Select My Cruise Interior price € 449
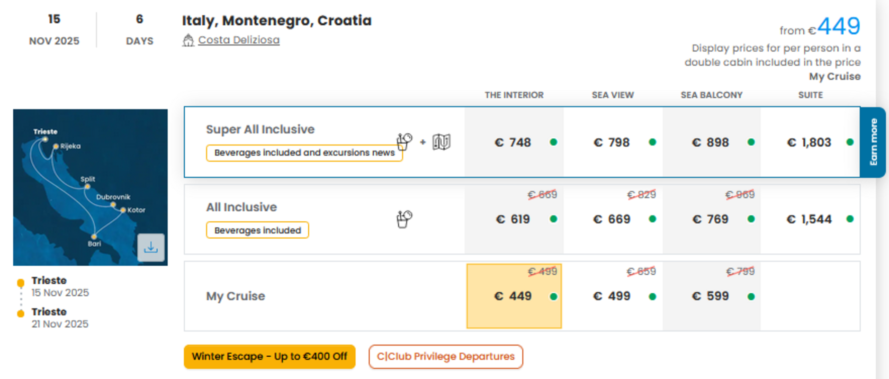Image resolution: width=889 pixels, height=379 pixels. 514,296
